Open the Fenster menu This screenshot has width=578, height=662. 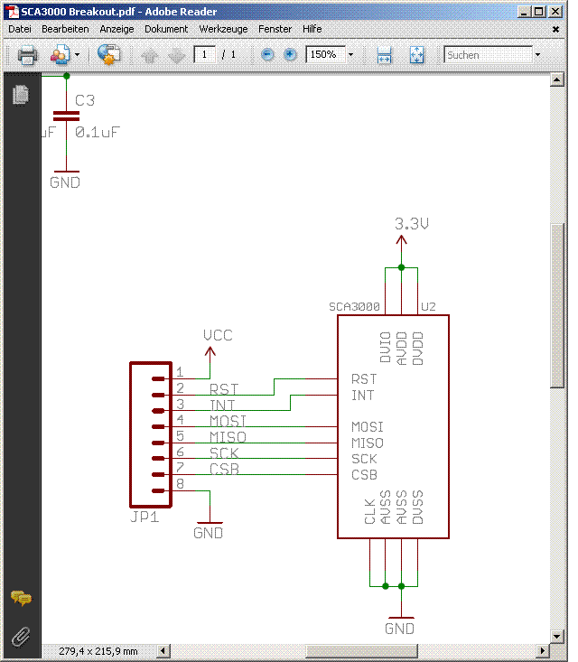(x=275, y=29)
